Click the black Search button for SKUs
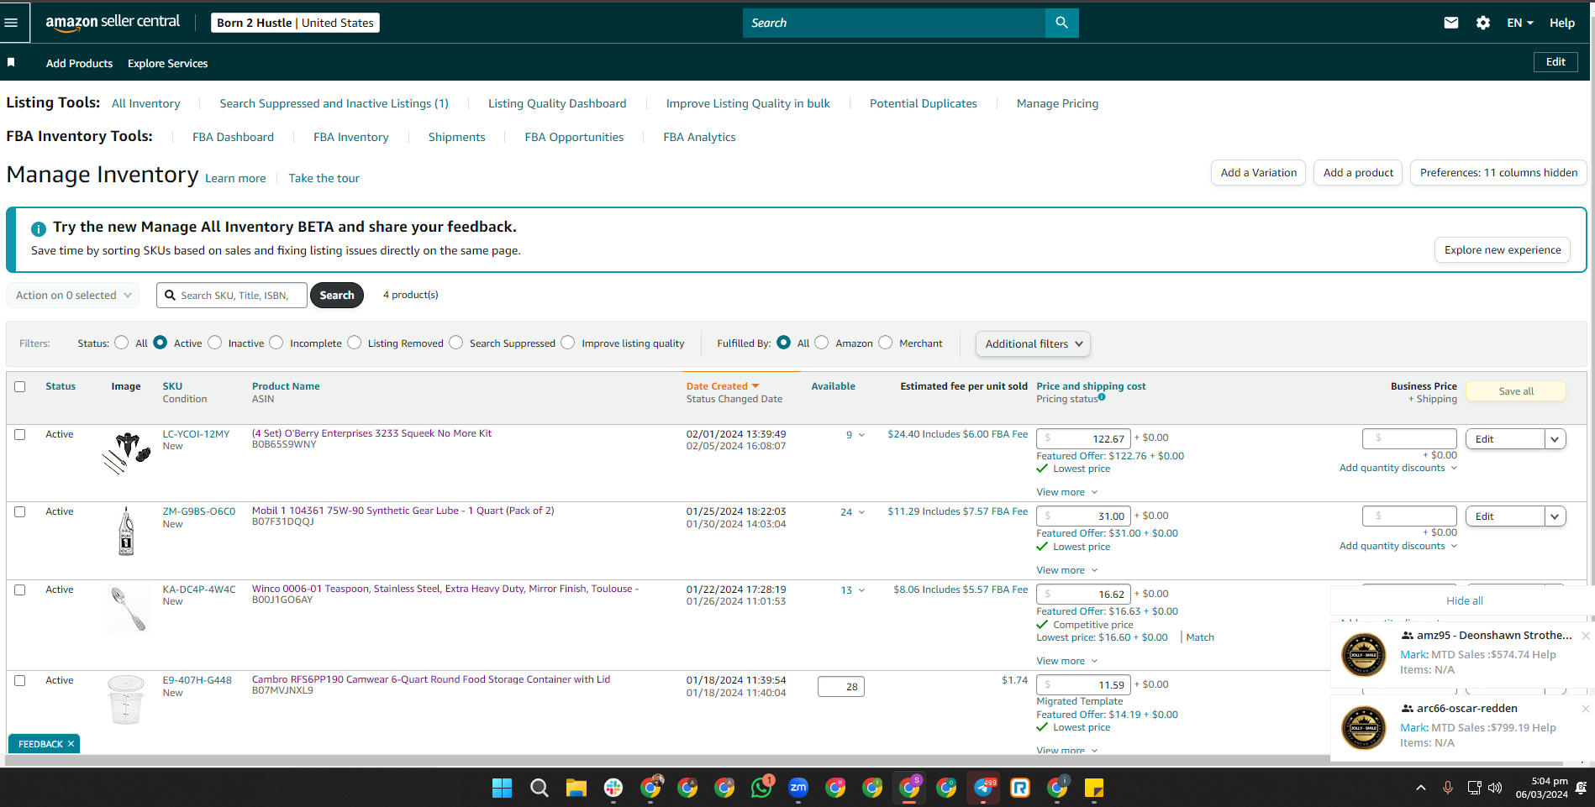The image size is (1595, 807). tap(337, 296)
